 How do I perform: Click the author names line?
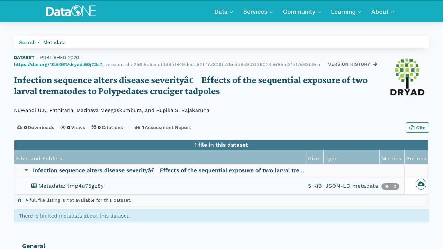pos(111,110)
